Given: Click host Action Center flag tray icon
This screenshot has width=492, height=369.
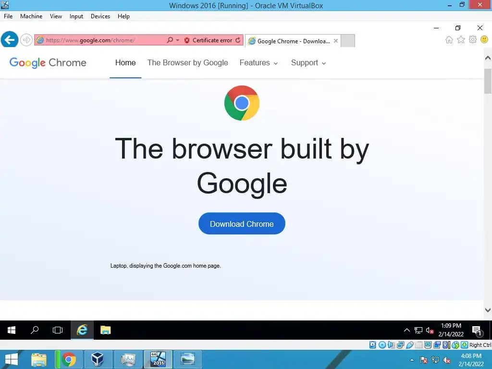Looking at the screenshot, I should (x=424, y=360).
